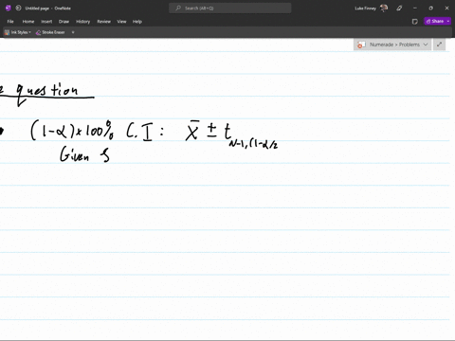Open the View tab
455x341 pixels.
(x=121, y=22)
